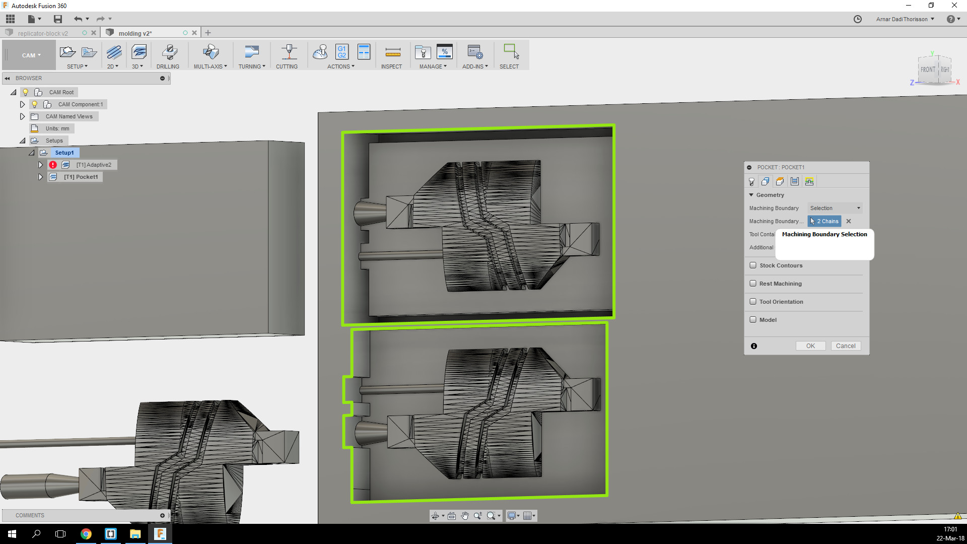Switch to Heights tab in Pocket dialog

pos(780,181)
